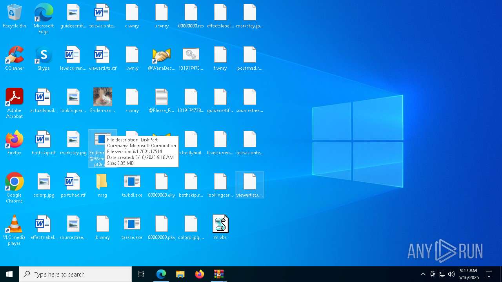Image resolution: width=502 pixels, height=282 pixels.
Task: Select the Firefox desktop shortcut
Action: (15, 143)
